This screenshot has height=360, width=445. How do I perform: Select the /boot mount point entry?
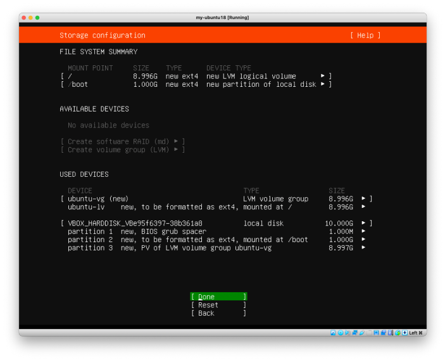pos(196,84)
